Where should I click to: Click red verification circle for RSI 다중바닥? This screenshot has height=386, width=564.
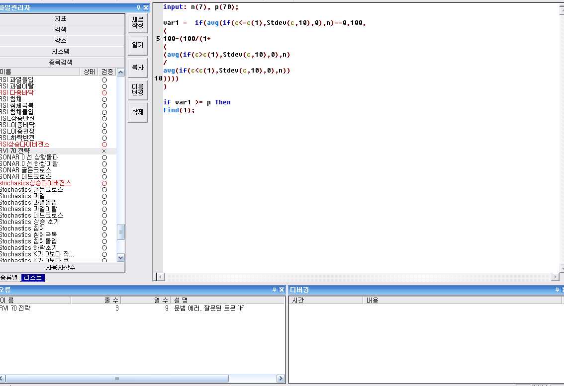click(x=104, y=93)
